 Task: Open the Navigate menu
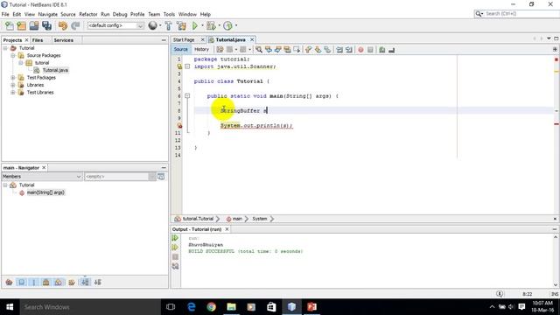coord(48,14)
